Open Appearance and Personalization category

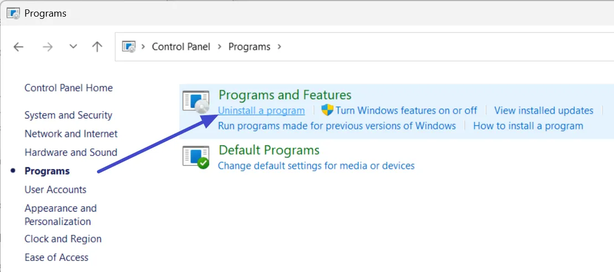click(x=61, y=215)
